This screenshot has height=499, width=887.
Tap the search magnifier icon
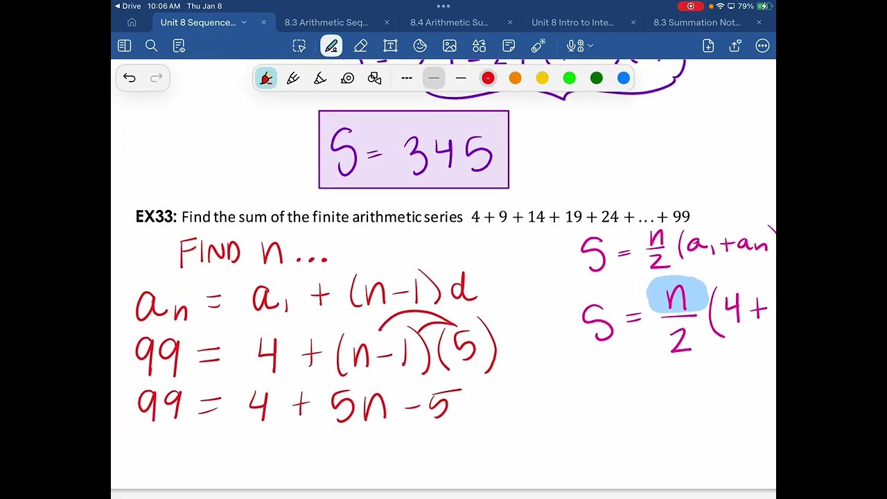click(x=151, y=46)
